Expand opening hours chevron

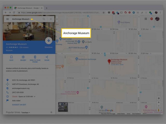click(34, 96)
